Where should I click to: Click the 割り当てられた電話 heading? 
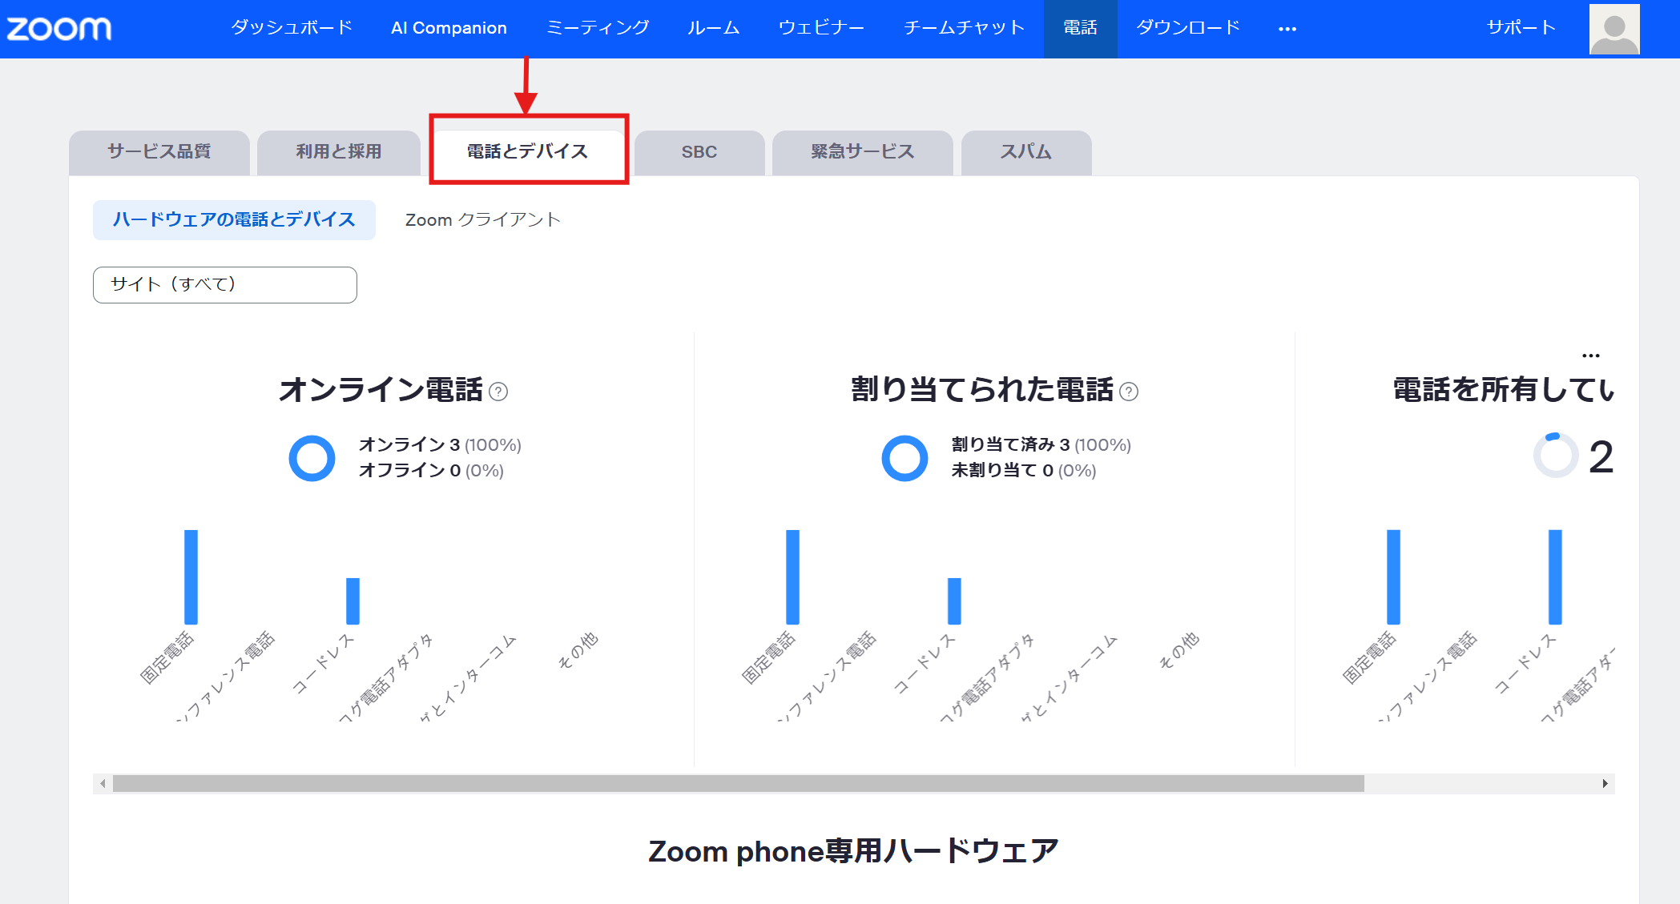coord(982,390)
